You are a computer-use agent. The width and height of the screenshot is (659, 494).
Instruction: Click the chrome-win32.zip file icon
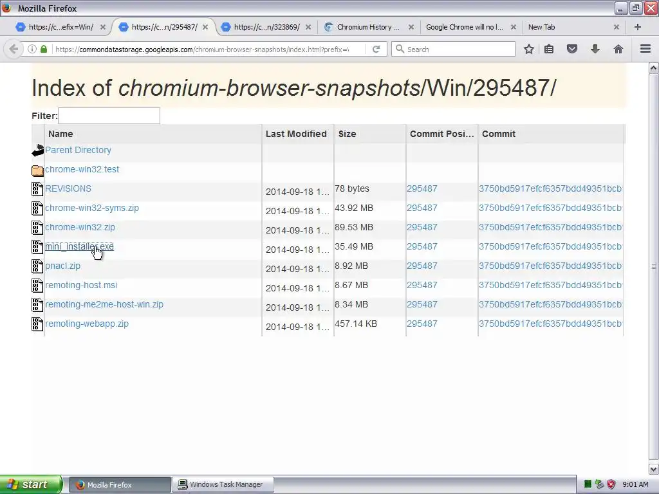click(x=37, y=228)
